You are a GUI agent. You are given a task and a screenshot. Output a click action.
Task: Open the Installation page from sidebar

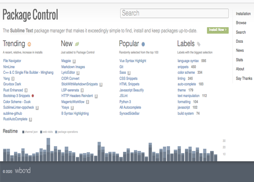pyautogui.click(x=243, y=14)
